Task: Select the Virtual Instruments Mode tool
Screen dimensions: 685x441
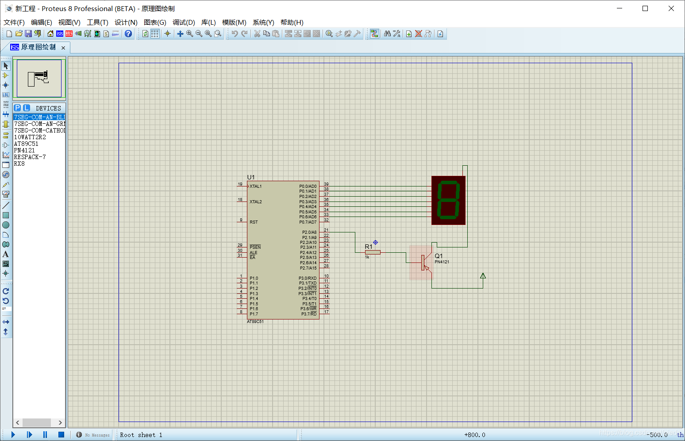Action: pos(6,194)
